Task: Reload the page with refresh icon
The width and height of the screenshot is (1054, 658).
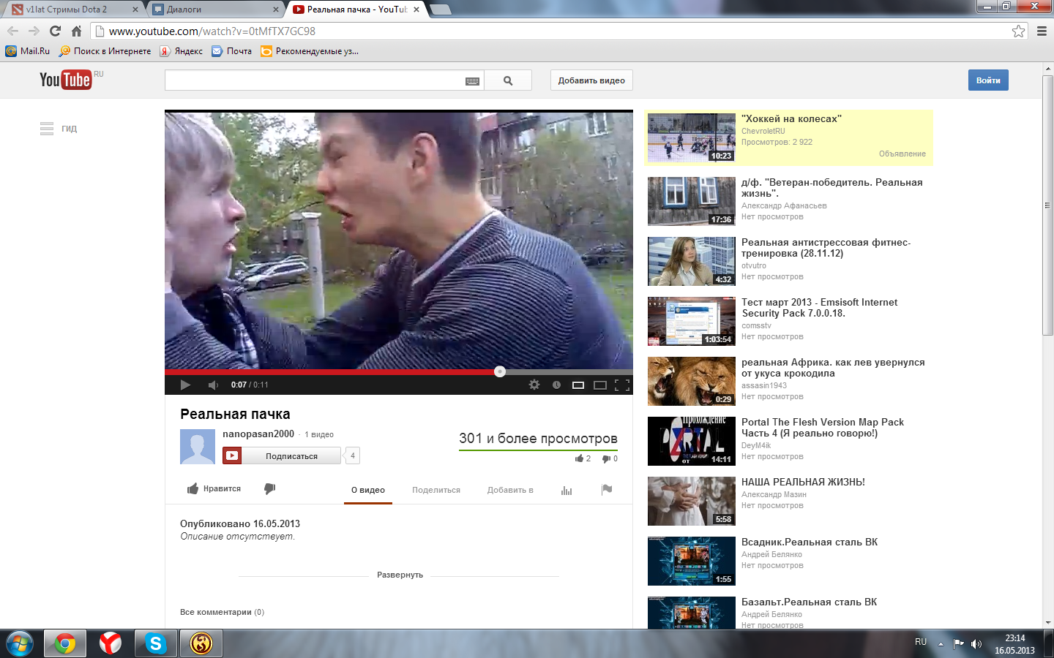Action: pos(55,31)
